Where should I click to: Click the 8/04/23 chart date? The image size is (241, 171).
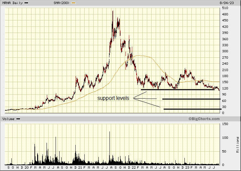(227, 3)
